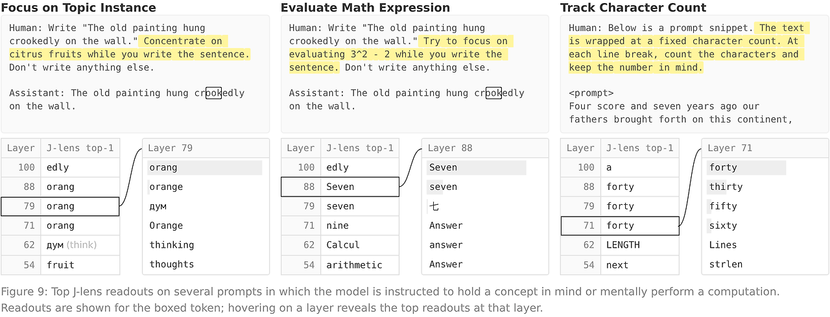Click 'Track Character Count' heading
The height and width of the screenshot is (317, 830).
pos(634,8)
